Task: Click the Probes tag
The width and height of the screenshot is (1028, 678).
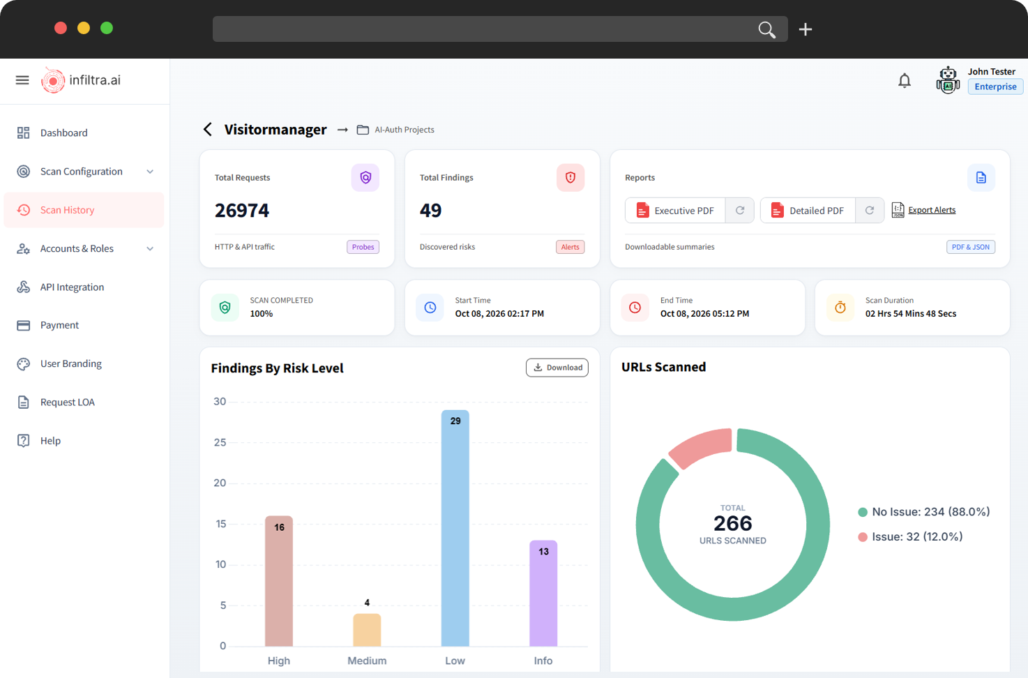Action: tap(363, 247)
